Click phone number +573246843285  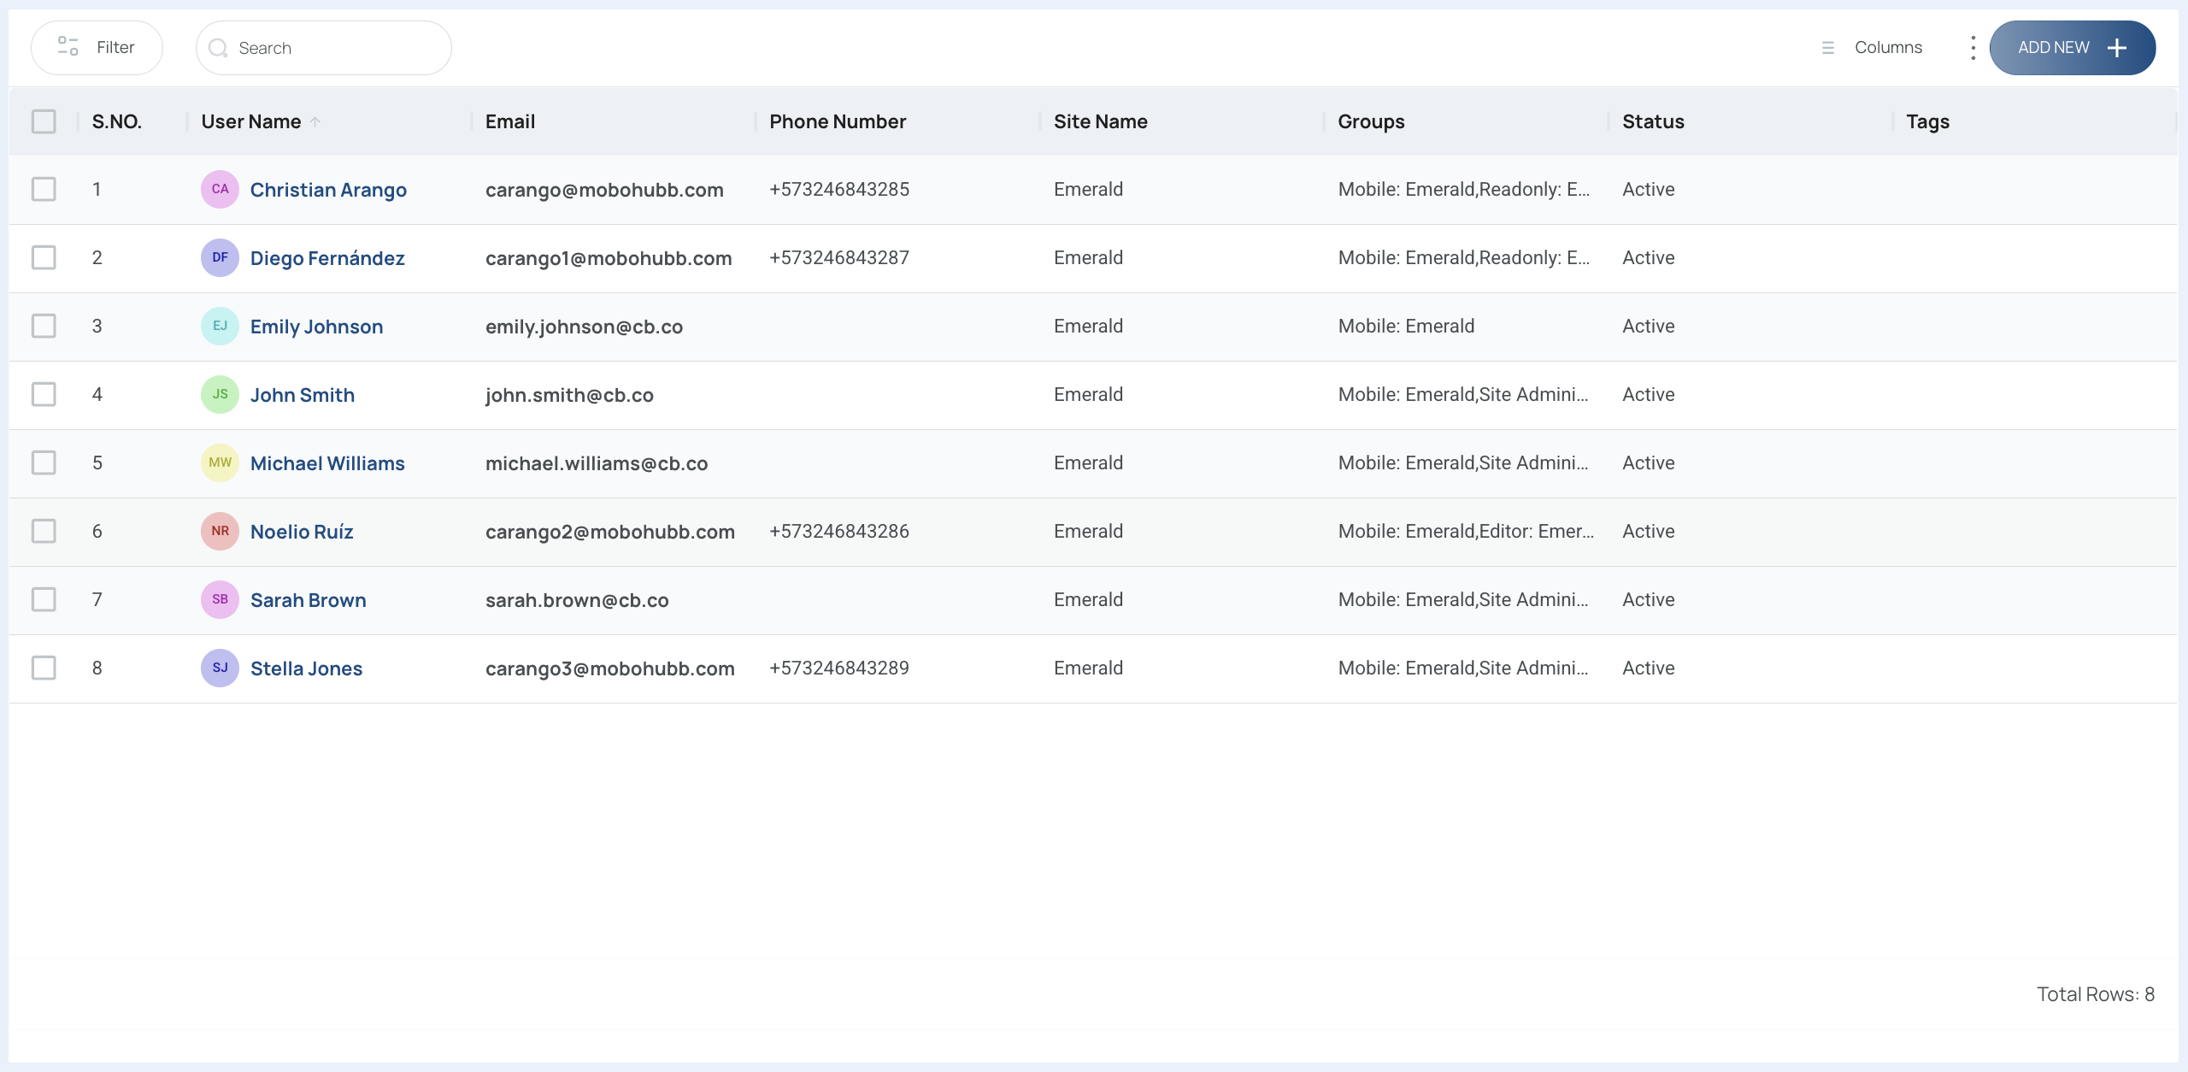point(839,189)
